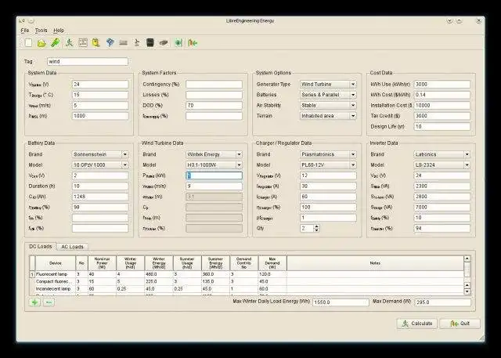The image size is (501, 358).
Task: Click the kWh Cost field showing 0.14
Action: tap(442, 95)
